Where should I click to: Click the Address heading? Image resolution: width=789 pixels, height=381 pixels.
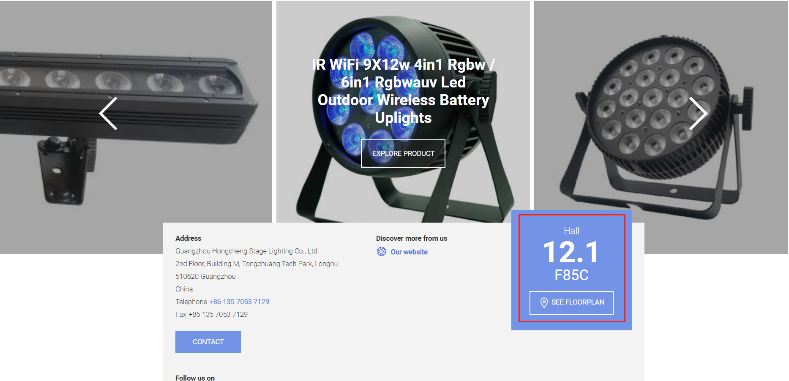tap(188, 238)
